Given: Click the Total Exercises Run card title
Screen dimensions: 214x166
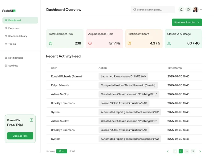Looking at the screenshot, I should click(x=61, y=34).
